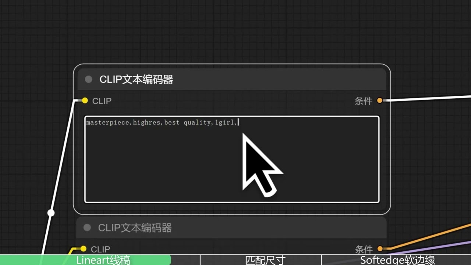
Task: Collapse the lower CLIP文本编码器 node via its dot
Action: coord(87,228)
